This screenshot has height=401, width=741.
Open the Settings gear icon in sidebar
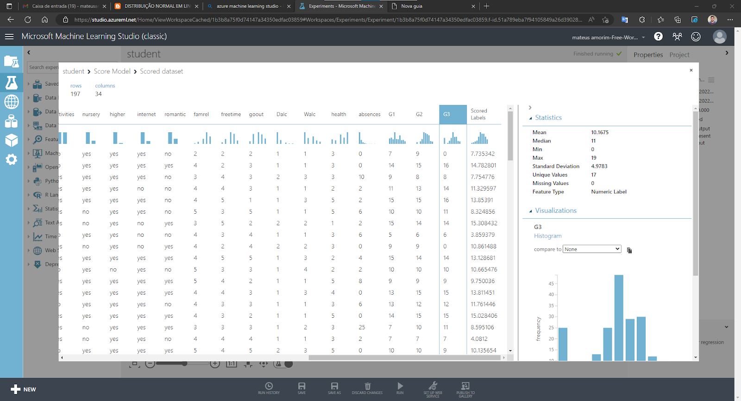[x=11, y=160]
